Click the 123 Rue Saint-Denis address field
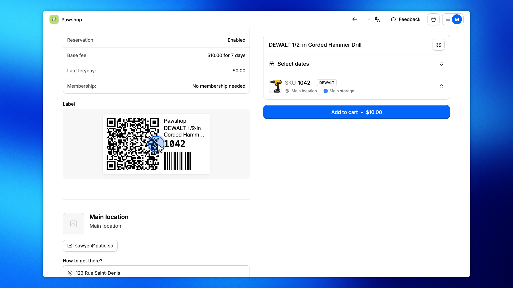Image resolution: width=513 pixels, height=288 pixels. point(156,271)
